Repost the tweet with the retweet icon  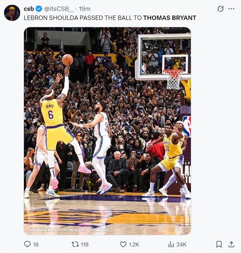[74, 244]
